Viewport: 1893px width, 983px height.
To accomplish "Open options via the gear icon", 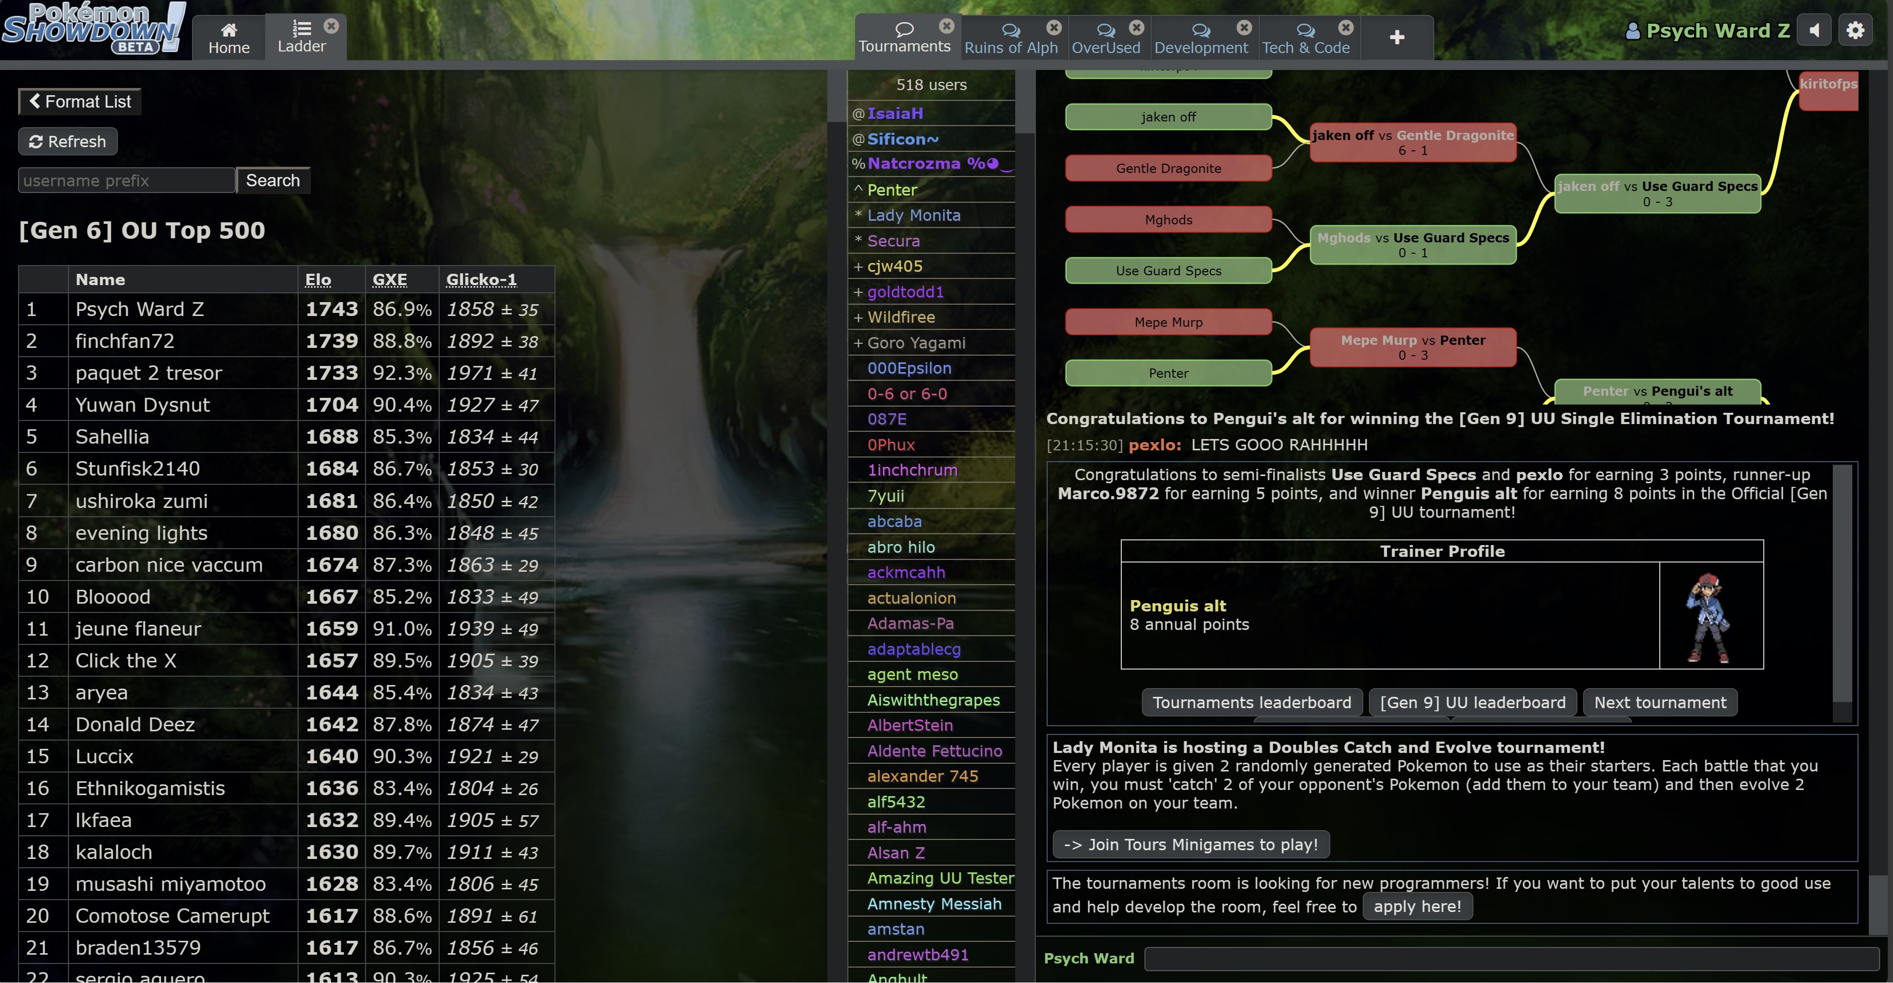I will [1855, 30].
